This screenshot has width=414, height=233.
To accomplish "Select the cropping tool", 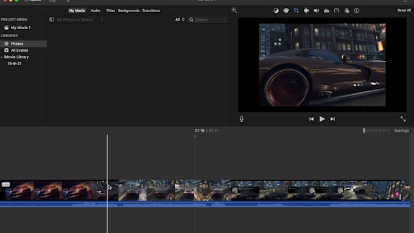I will (x=296, y=10).
